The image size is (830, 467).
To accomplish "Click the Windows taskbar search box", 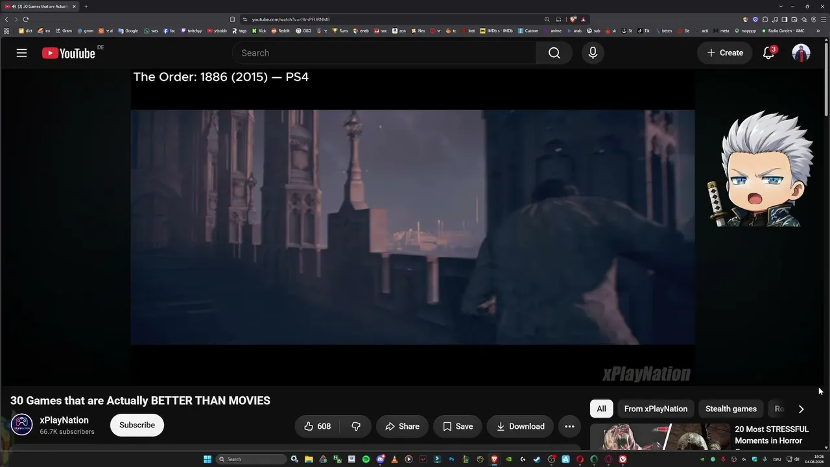I will (x=251, y=459).
